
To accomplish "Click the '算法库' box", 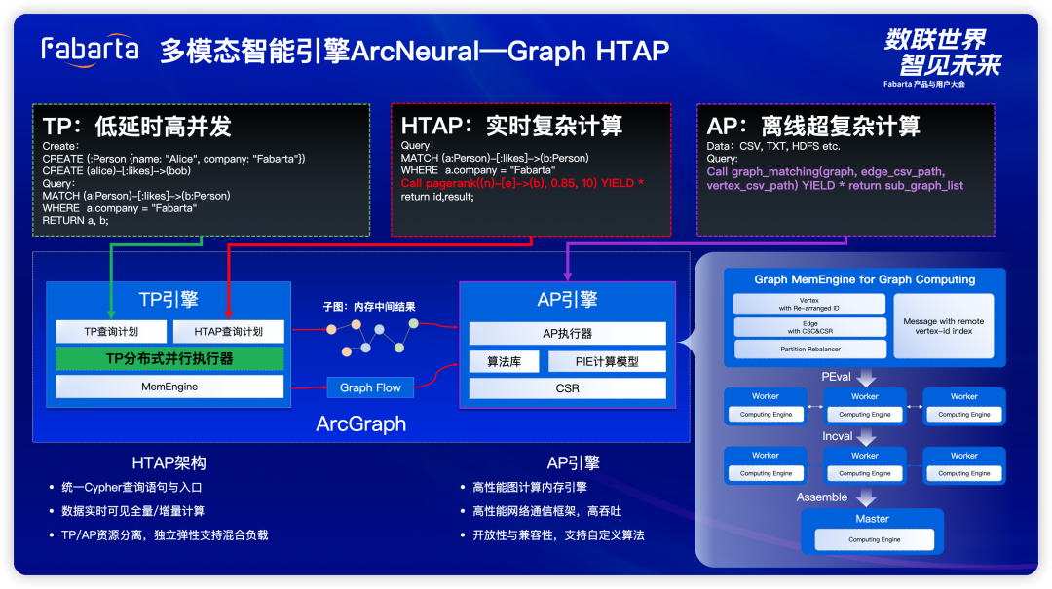I will point(504,361).
